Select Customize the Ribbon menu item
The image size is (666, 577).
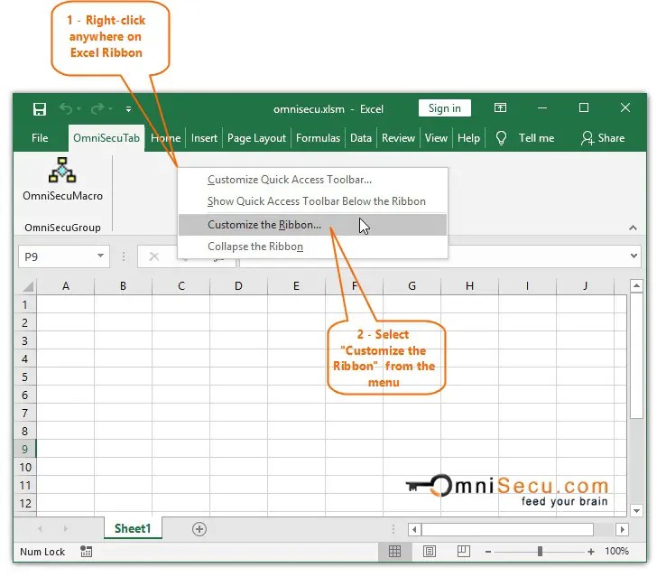[x=312, y=225]
